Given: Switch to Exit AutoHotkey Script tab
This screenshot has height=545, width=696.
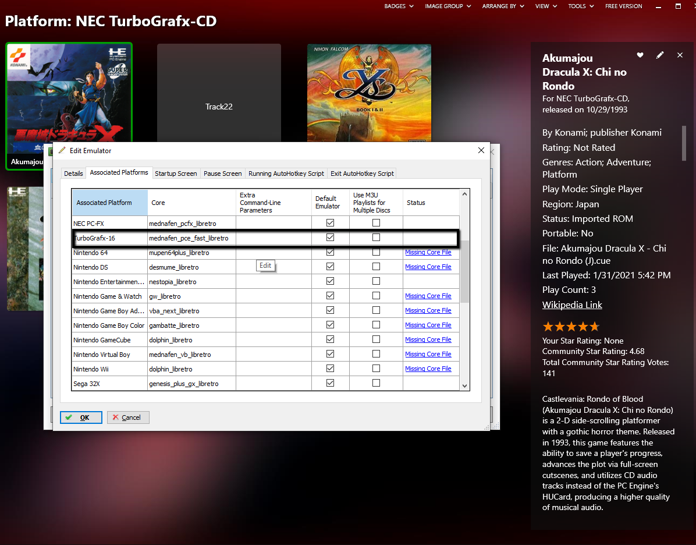Looking at the screenshot, I should pos(362,174).
